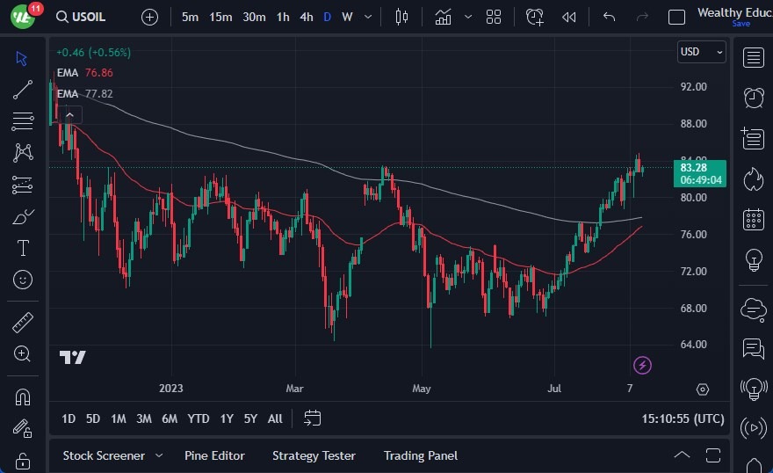
Task: Select the trend line drawing tool
Action: pyautogui.click(x=23, y=90)
